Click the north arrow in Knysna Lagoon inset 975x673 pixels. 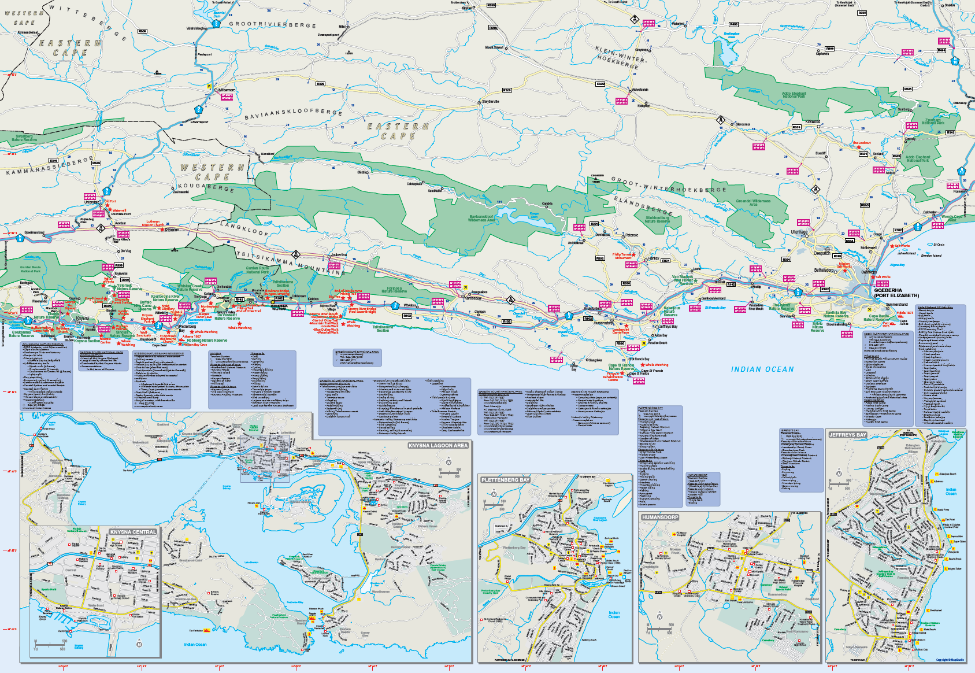(x=449, y=461)
